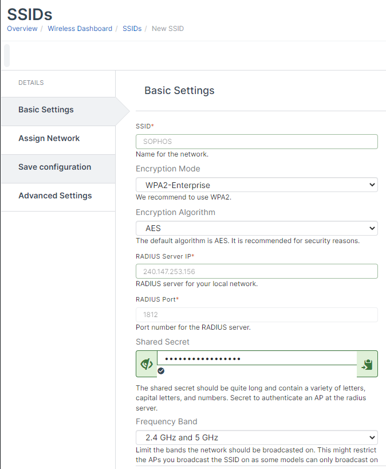This screenshot has width=386, height=469.
Task: Select the Basic Settings sidebar item
Action: tap(46, 110)
